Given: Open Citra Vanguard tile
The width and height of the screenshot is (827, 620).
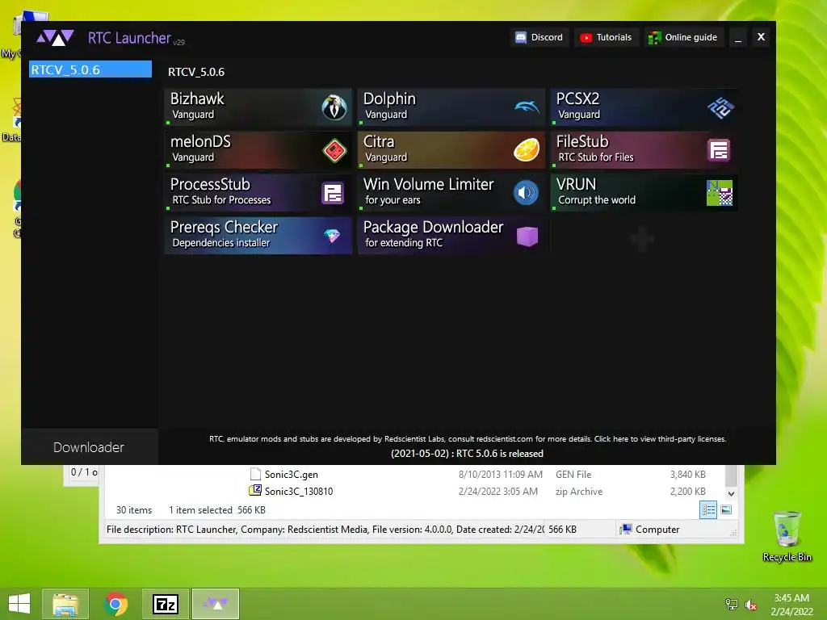Looking at the screenshot, I should click(x=451, y=150).
